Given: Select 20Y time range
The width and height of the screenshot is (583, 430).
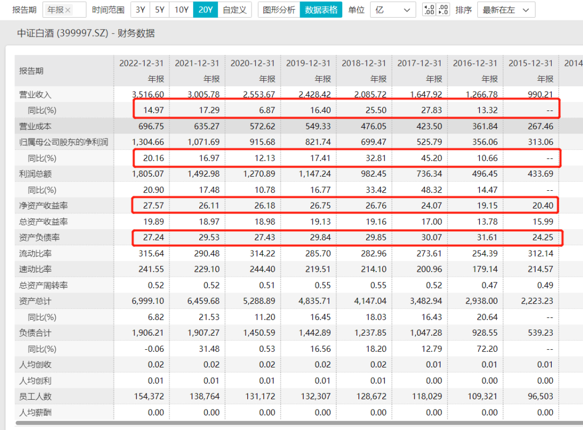Looking at the screenshot, I should (205, 10).
